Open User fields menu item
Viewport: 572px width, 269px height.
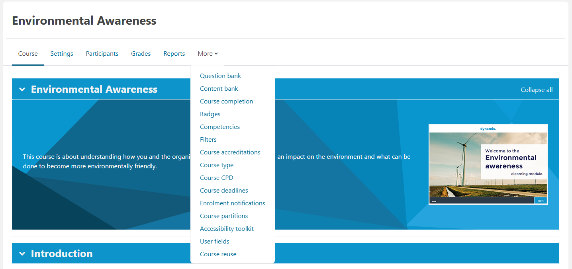215,242
